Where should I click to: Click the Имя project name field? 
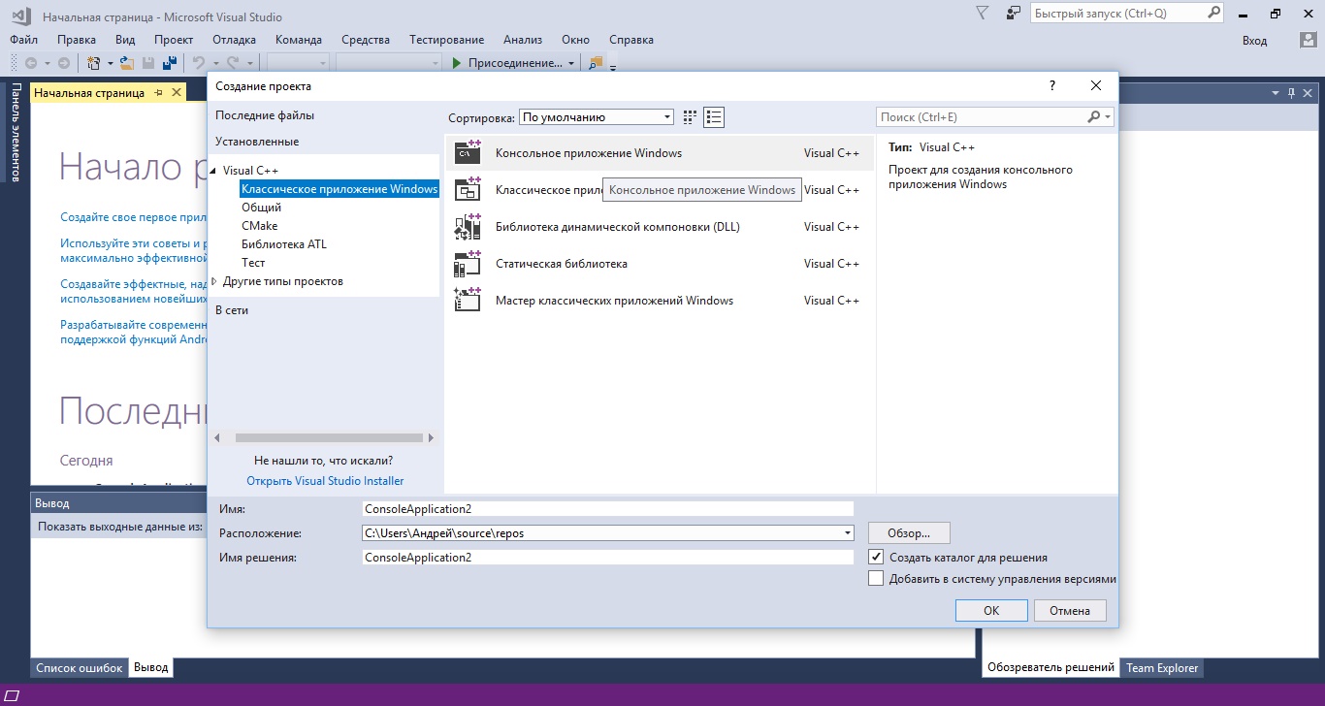pyautogui.click(x=607, y=508)
